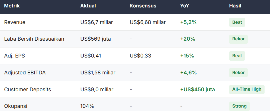270x111 pixels.
Task: Select the Rekor badge for Laba Bersih Disesuaikan
Action: coord(238,39)
